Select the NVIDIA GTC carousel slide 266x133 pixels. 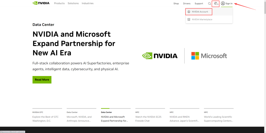click(x=47, y=117)
